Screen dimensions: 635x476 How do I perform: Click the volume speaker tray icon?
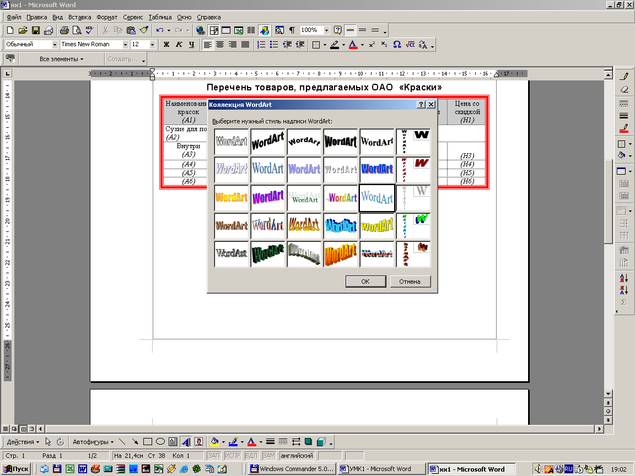[537, 469]
